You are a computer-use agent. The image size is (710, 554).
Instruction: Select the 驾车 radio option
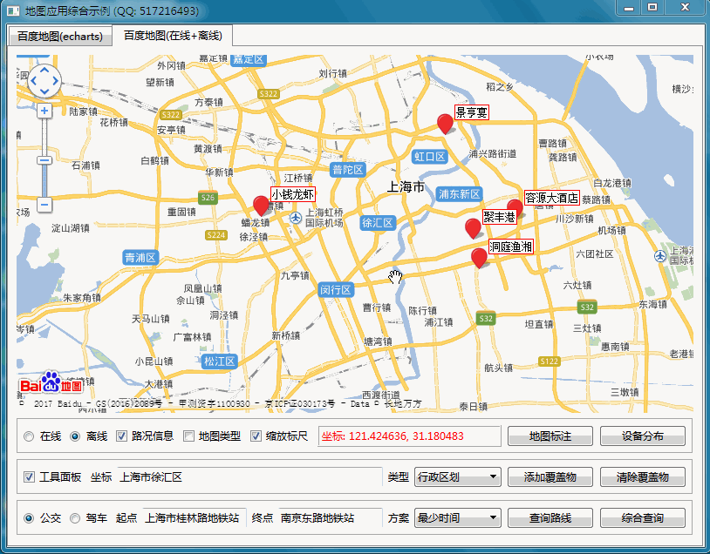pos(75,518)
